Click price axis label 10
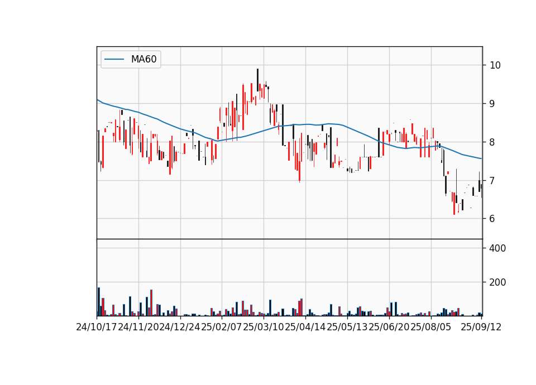536x385 pixels. click(x=495, y=65)
